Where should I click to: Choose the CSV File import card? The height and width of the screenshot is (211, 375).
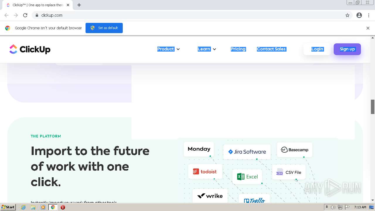[289, 172]
